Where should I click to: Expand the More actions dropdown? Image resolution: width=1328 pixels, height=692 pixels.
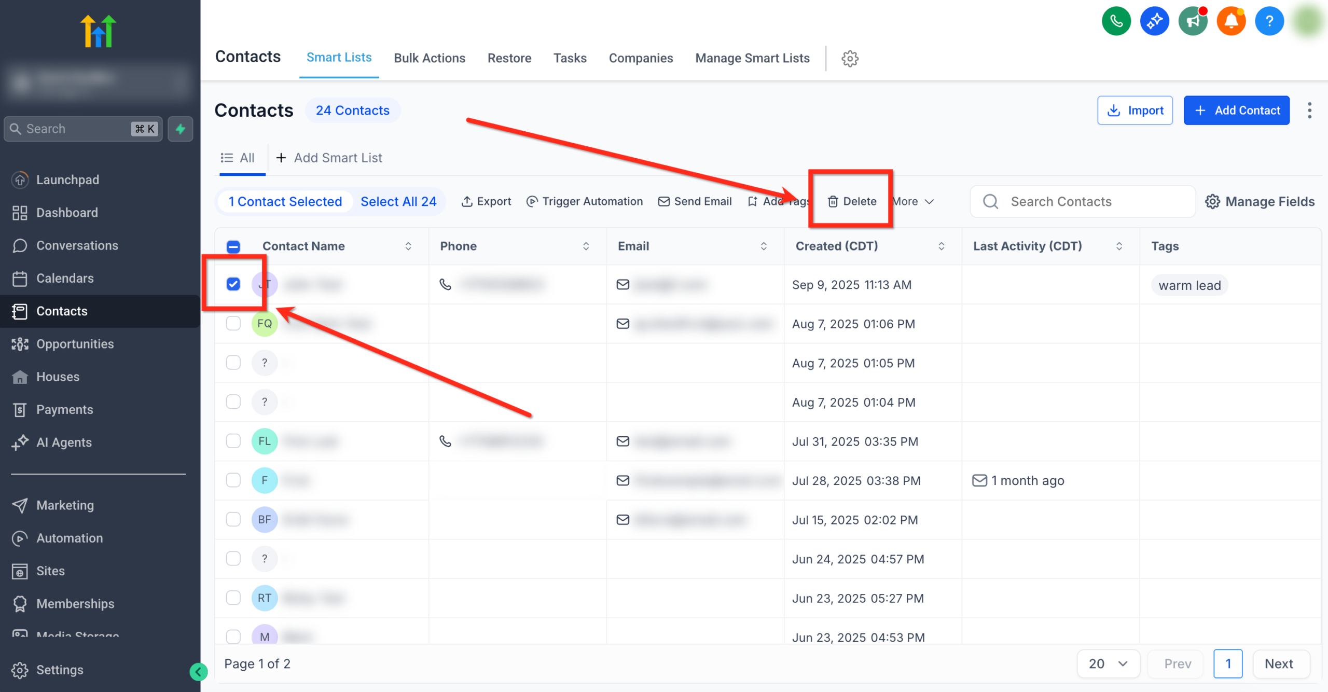912,201
